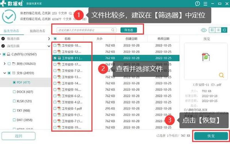The image size is (230, 144).
Task: Switch to the detail-with-preview view icon
Action: point(224,30)
